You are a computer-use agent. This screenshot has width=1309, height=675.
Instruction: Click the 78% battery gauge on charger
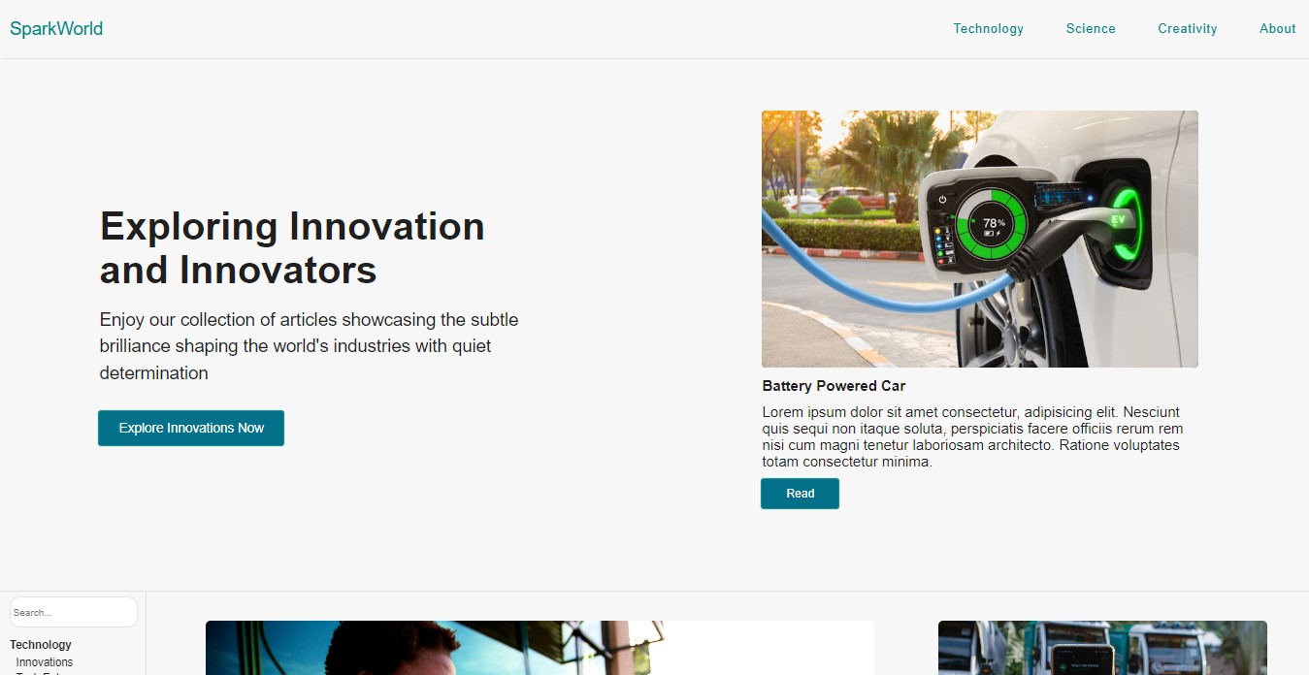pyautogui.click(x=991, y=225)
